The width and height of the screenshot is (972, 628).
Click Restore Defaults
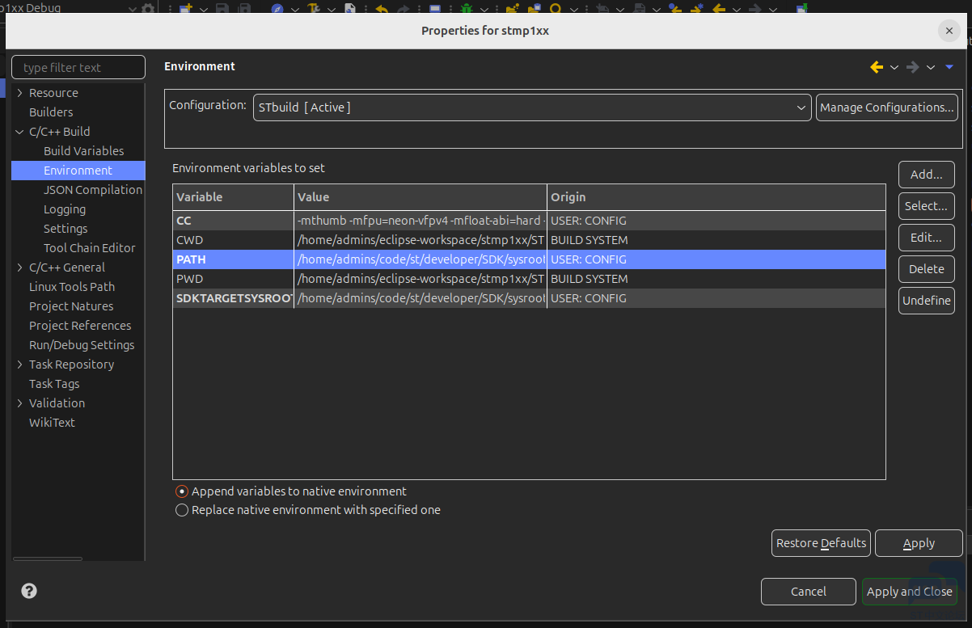[821, 543]
